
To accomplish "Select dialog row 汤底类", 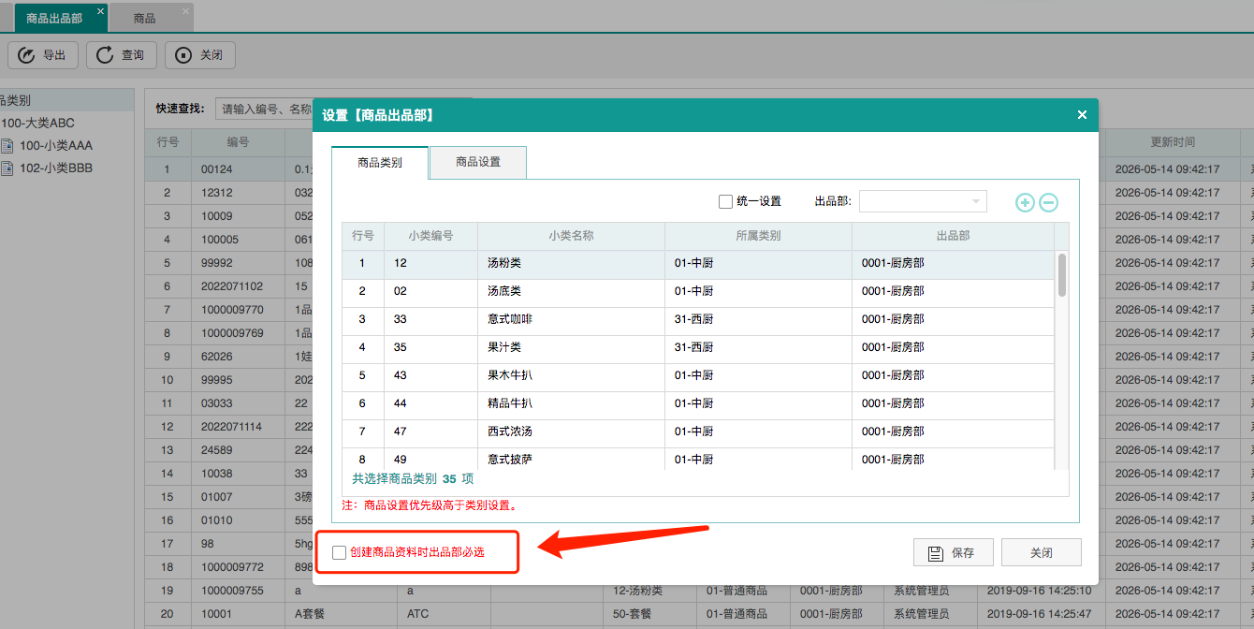I will click(698, 291).
